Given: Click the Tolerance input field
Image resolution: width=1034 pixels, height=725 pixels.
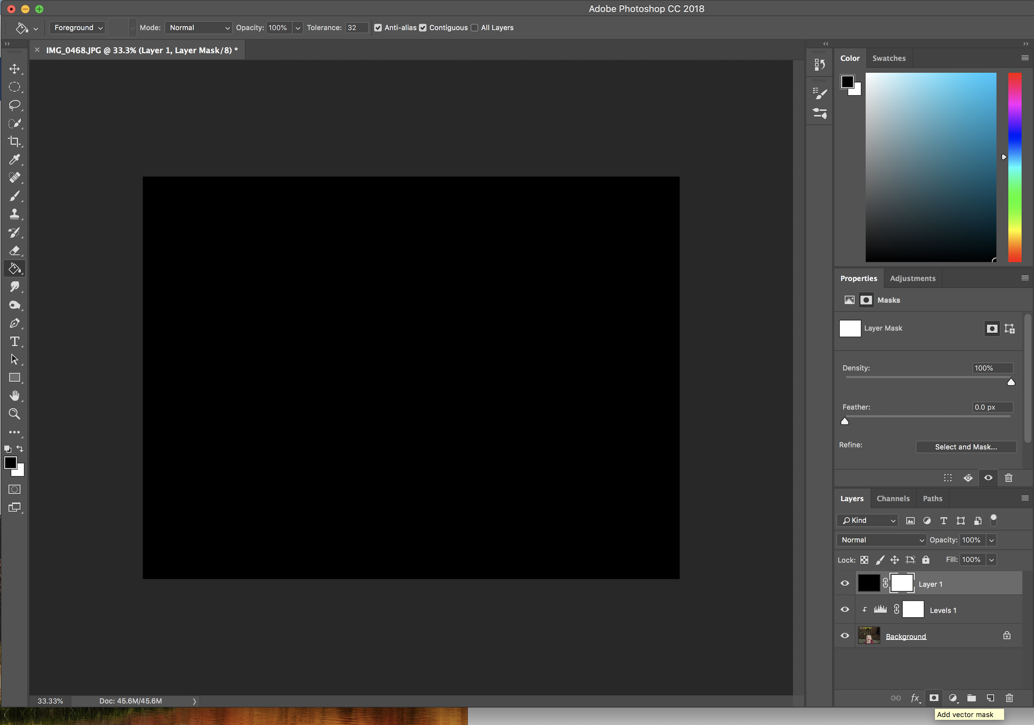Looking at the screenshot, I should pos(356,28).
